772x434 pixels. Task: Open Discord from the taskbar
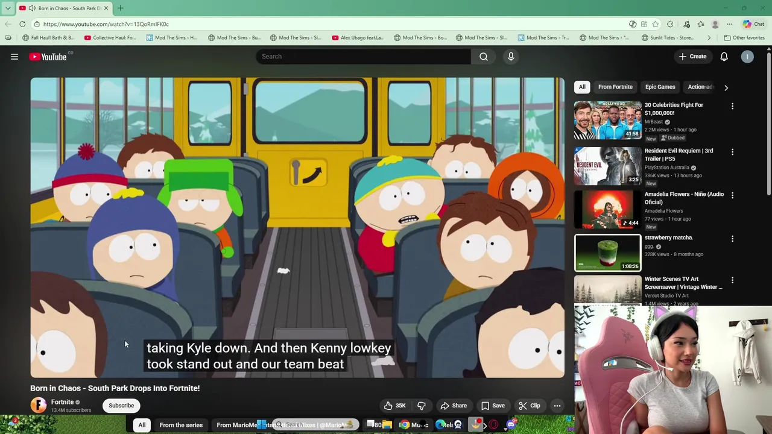(511, 425)
